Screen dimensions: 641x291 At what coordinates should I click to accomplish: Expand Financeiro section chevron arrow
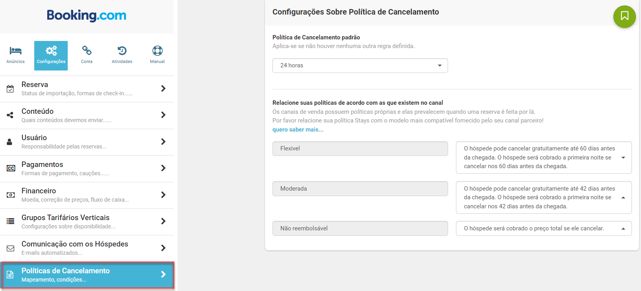click(x=163, y=195)
